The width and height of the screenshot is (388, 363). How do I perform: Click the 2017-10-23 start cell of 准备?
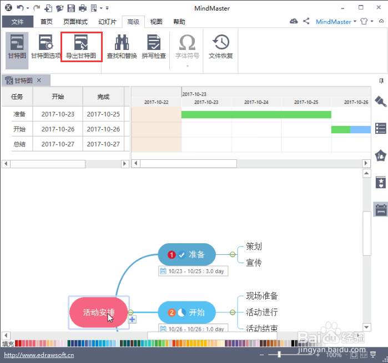[58, 114]
